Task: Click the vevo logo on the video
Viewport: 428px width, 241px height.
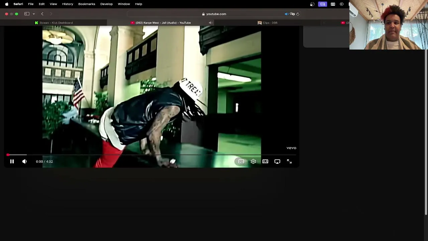Action: (291, 148)
